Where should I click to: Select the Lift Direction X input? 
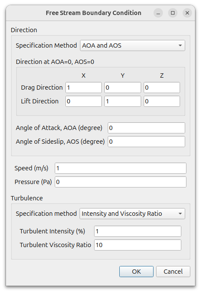[x=83, y=101]
